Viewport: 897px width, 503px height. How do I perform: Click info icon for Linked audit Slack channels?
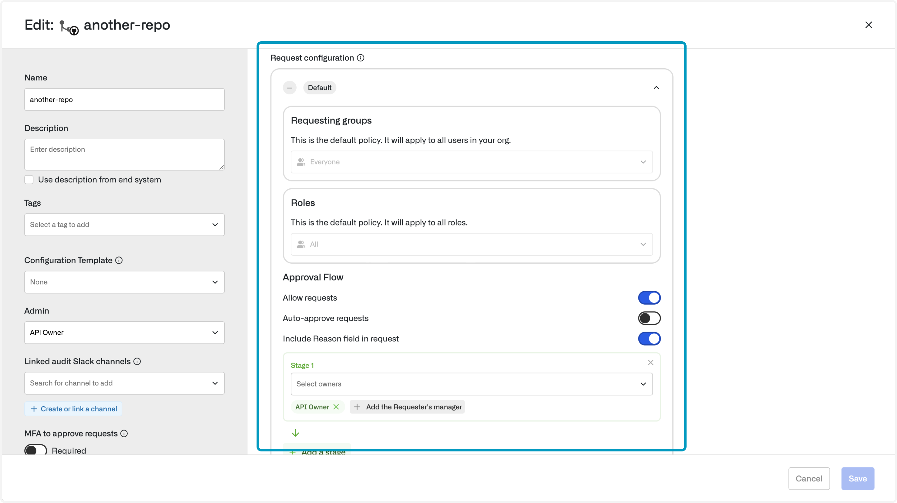point(137,361)
